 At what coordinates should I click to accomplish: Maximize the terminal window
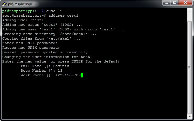[175, 3]
